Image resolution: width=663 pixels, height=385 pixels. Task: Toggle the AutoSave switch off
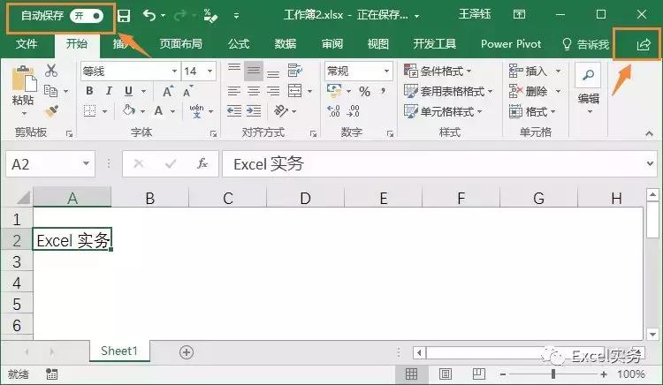pos(87,16)
